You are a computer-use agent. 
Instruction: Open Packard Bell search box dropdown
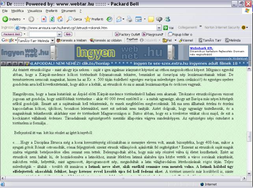(x=59, y=34)
